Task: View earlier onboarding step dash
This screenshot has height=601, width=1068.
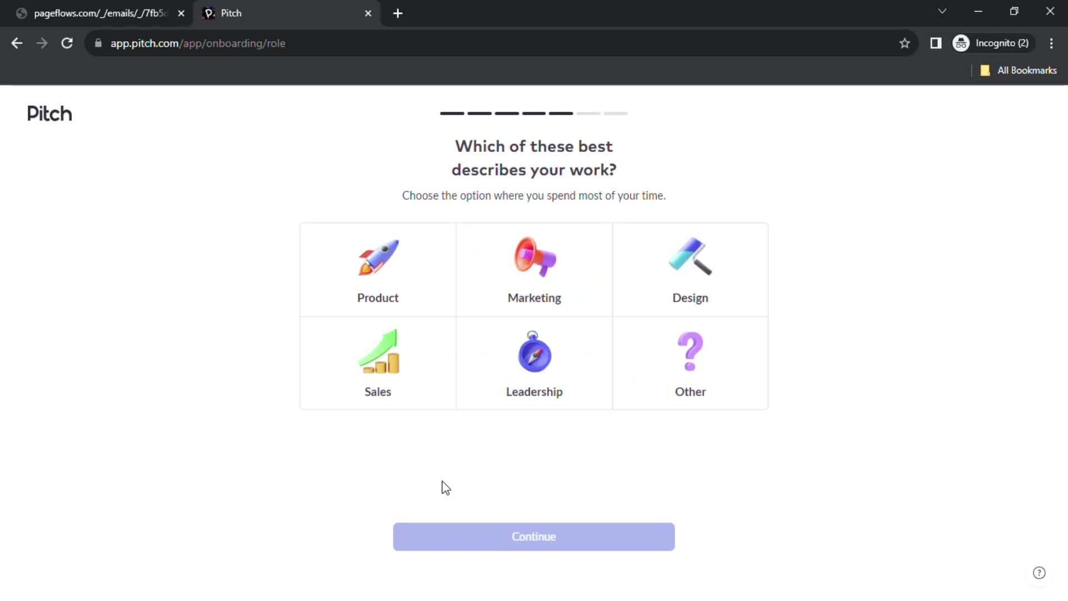Action: click(451, 112)
